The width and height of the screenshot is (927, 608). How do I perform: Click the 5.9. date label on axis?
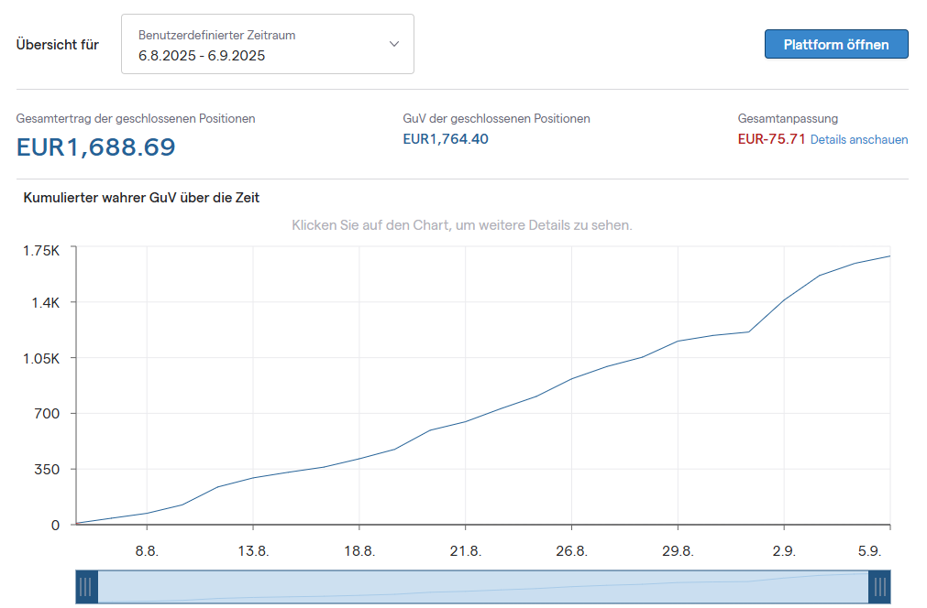point(868,550)
